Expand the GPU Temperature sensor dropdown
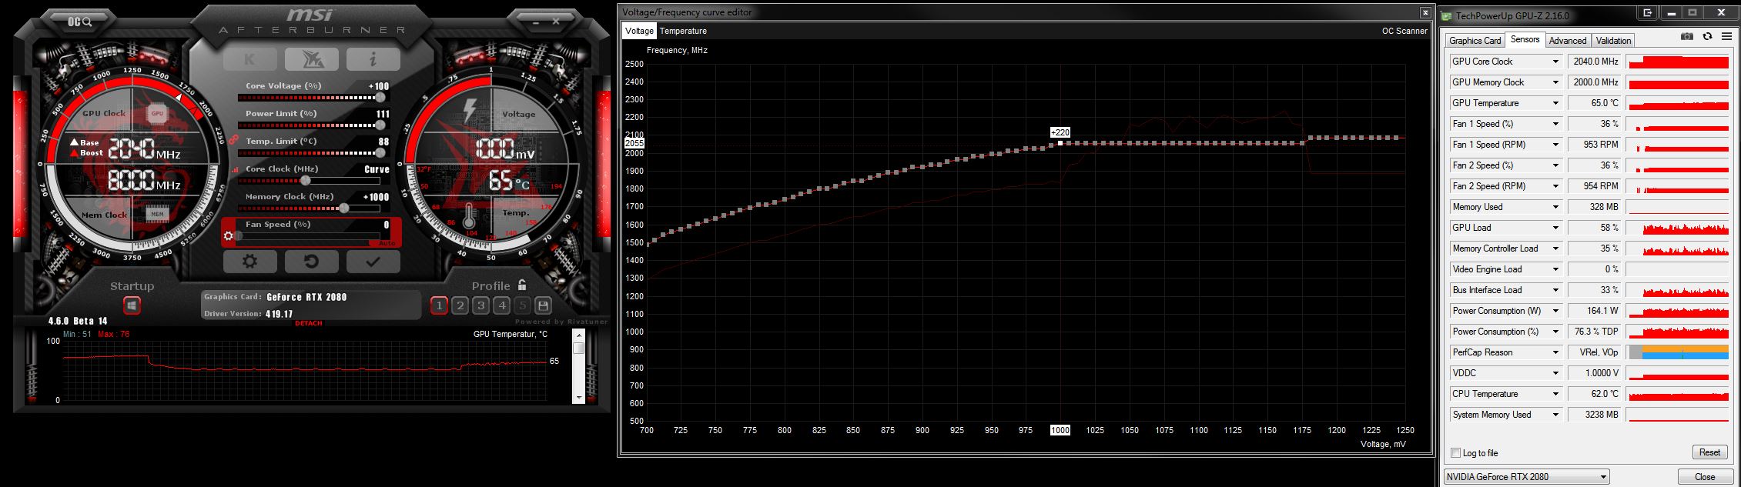 pyautogui.click(x=1555, y=103)
